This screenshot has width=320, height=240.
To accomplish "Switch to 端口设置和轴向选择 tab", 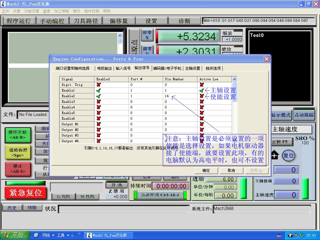I will point(72,68).
